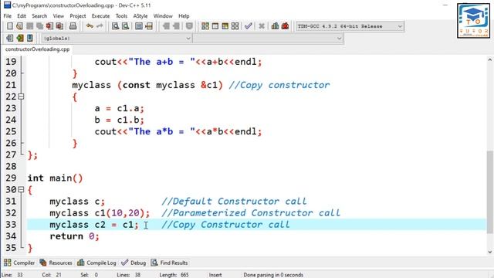Screen dimensions: 494x278
Task: Click the editor scrollbar up arrow
Action: 489,59
